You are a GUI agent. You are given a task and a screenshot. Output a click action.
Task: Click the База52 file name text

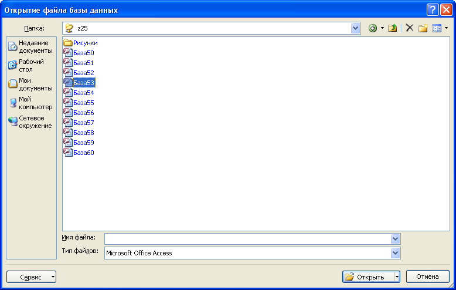point(84,73)
